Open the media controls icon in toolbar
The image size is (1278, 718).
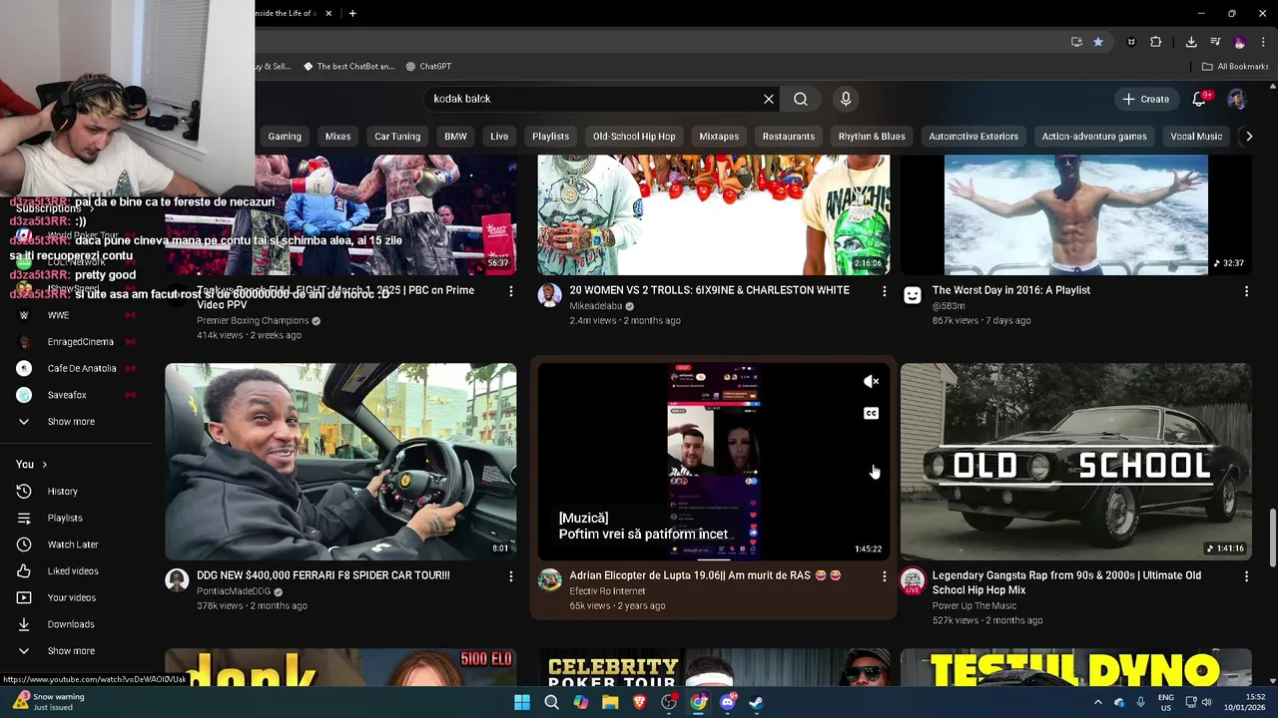coord(1215,42)
